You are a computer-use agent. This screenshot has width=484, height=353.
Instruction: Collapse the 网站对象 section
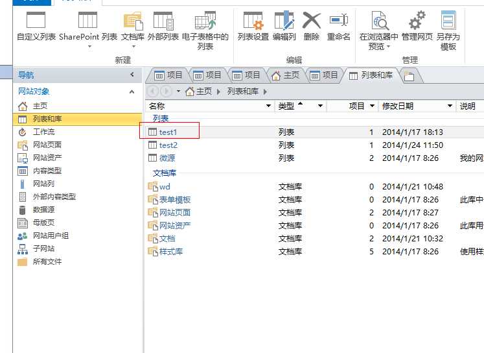click(132, 91)
